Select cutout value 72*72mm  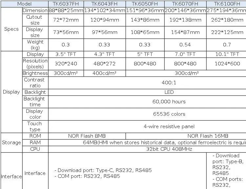pos(66,20)
